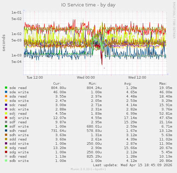Click the sdj write red swatch
This screenshot has height=173, width=177.
(x=6, y=118)
